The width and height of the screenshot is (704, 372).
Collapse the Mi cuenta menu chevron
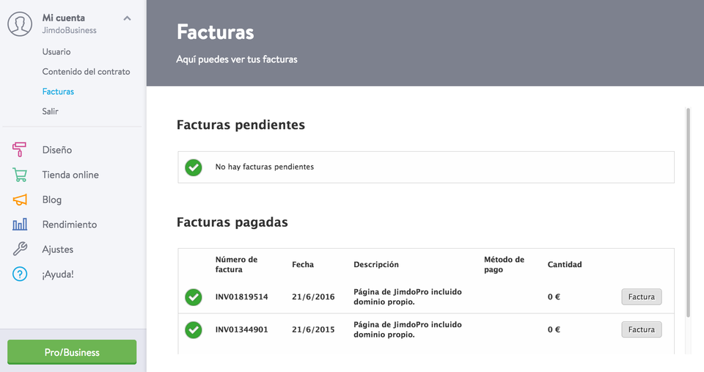click(127, 18)
